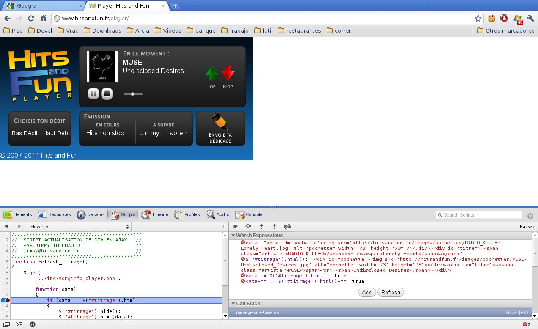The width and height of the screenshot is (538, 329).
Task: Switch to the Profiles panel
Action: click(187, 215)
